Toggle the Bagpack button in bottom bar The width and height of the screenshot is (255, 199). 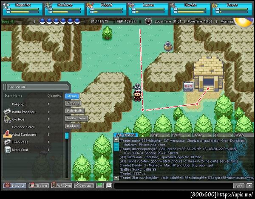15,185
